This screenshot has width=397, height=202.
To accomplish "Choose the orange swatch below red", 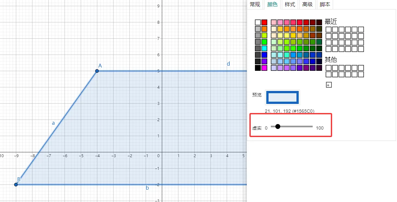I will (264, 29).
